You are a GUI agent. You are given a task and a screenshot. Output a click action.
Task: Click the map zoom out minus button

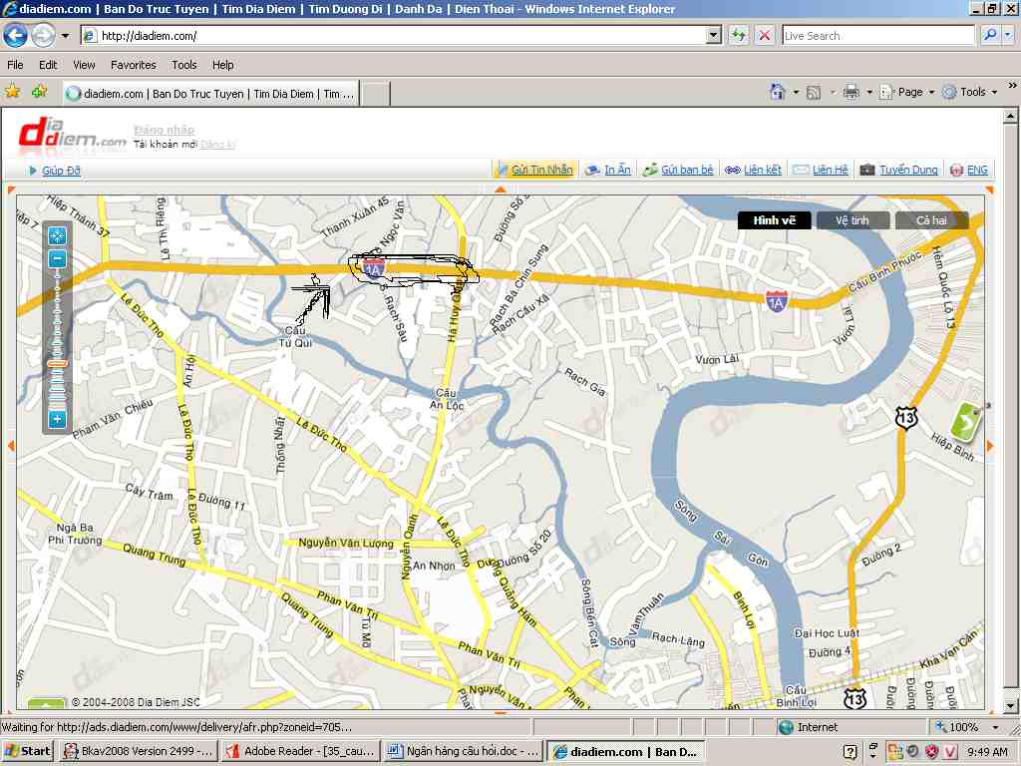(57, 259)
